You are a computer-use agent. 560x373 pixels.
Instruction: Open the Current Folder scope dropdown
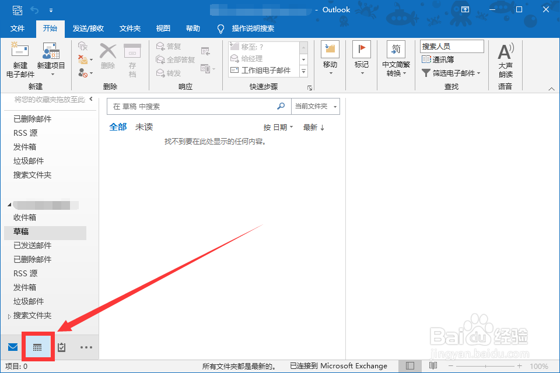(316, 107)
